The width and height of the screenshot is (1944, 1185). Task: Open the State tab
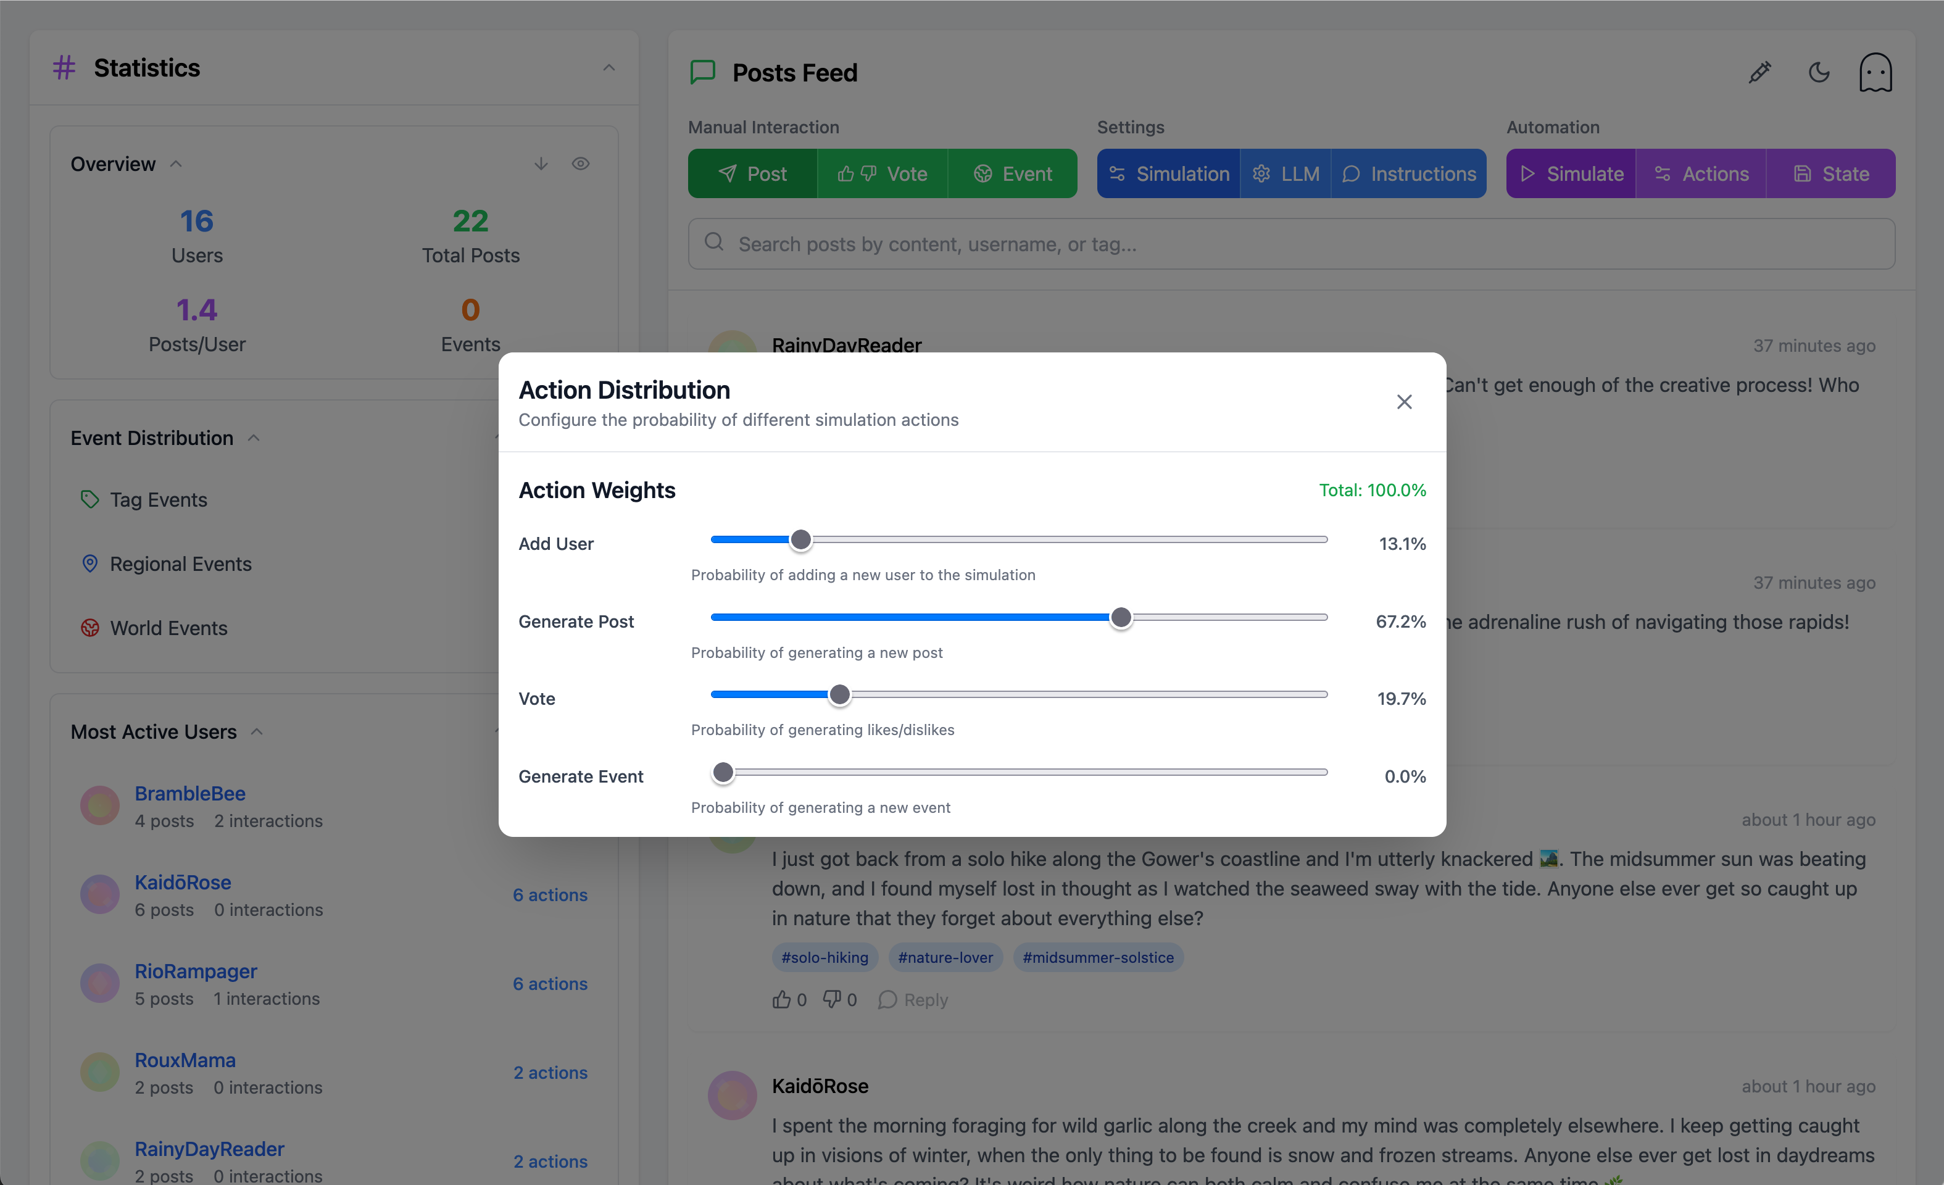click(1830, 173)
